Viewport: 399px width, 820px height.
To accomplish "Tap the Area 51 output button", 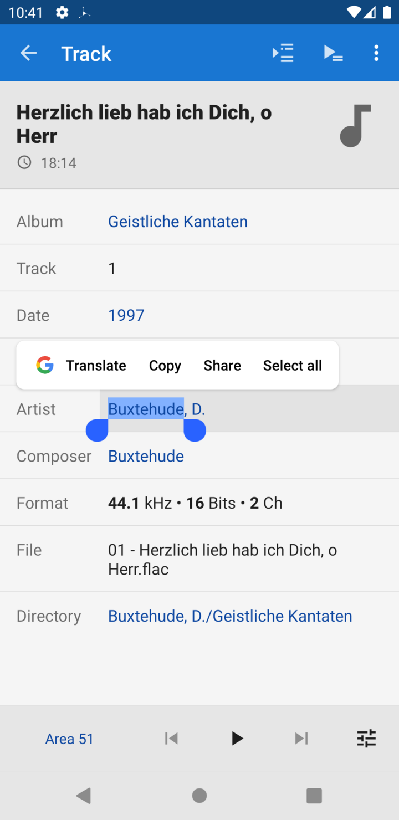I will (x=69, y=739).
